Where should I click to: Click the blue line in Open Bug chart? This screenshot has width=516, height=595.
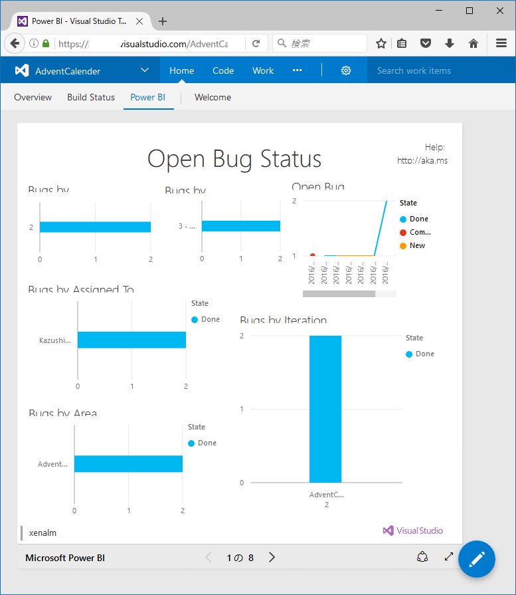[x=381, y=228]
